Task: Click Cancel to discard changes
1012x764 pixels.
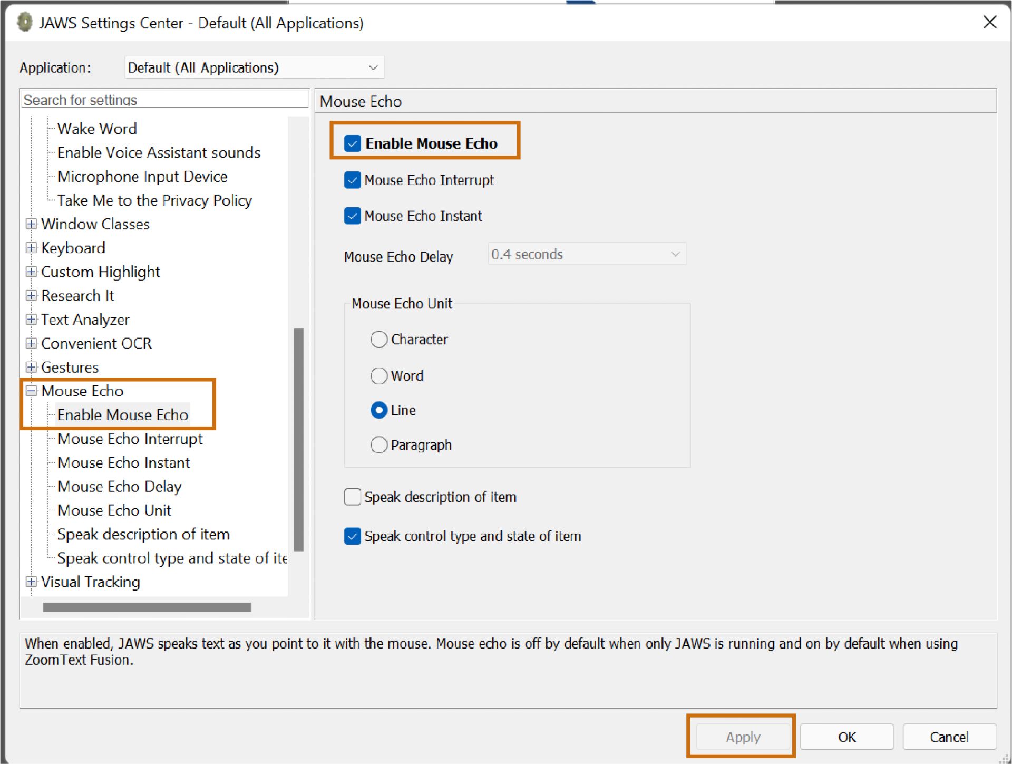Action: click(x=949, y=737)
